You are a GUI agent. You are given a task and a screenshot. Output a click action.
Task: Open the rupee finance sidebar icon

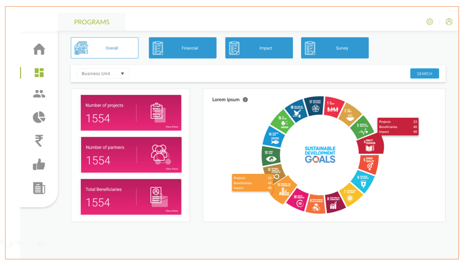(39, 140)
